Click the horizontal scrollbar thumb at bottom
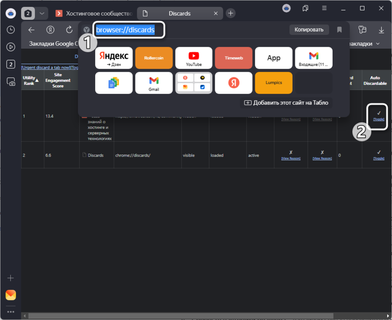The height and width of the screenshot is (320, 392). (x=181, y=316)
